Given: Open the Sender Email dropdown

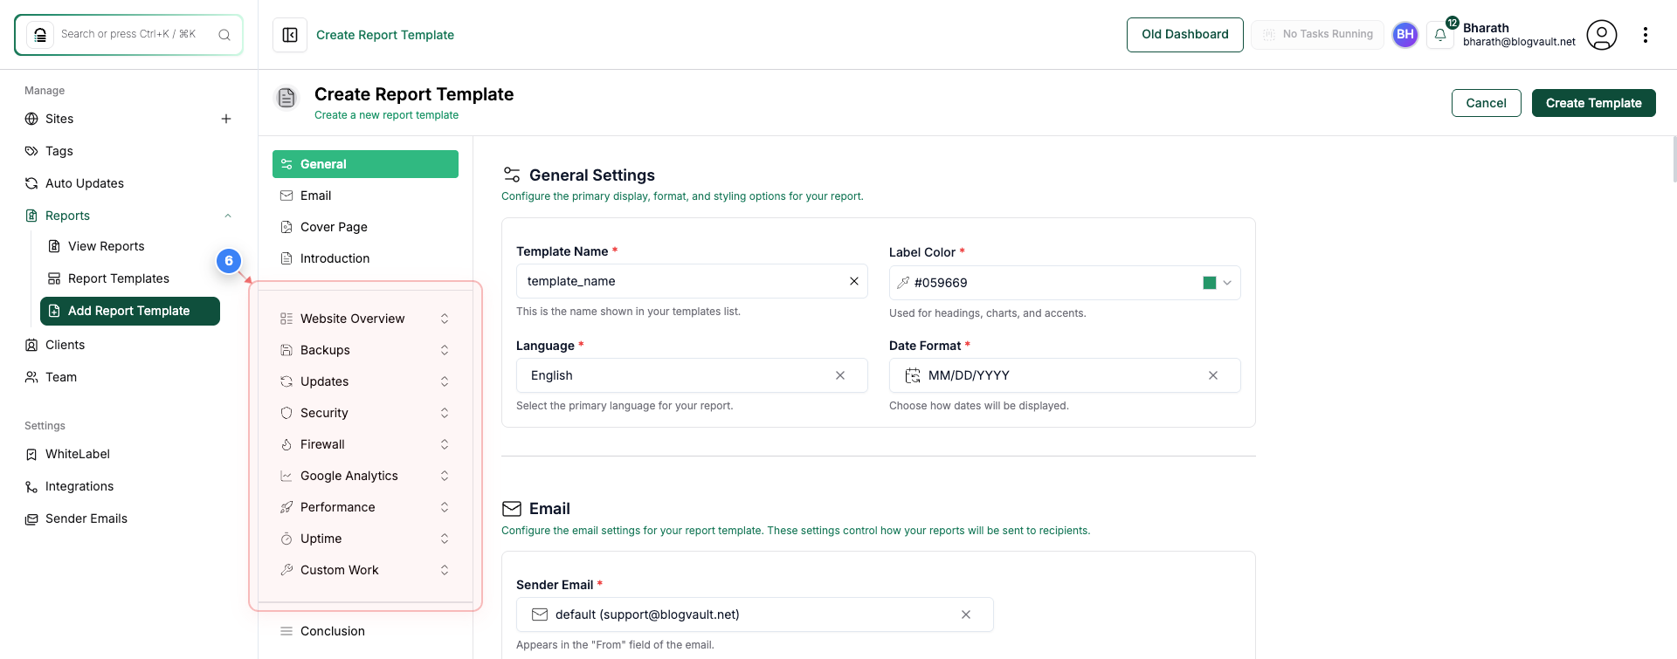Looking at the screenshot, I should click(x=755, y=614).
